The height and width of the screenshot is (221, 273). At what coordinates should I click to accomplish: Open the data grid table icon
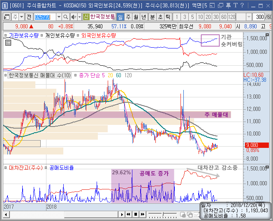[8, 43]
